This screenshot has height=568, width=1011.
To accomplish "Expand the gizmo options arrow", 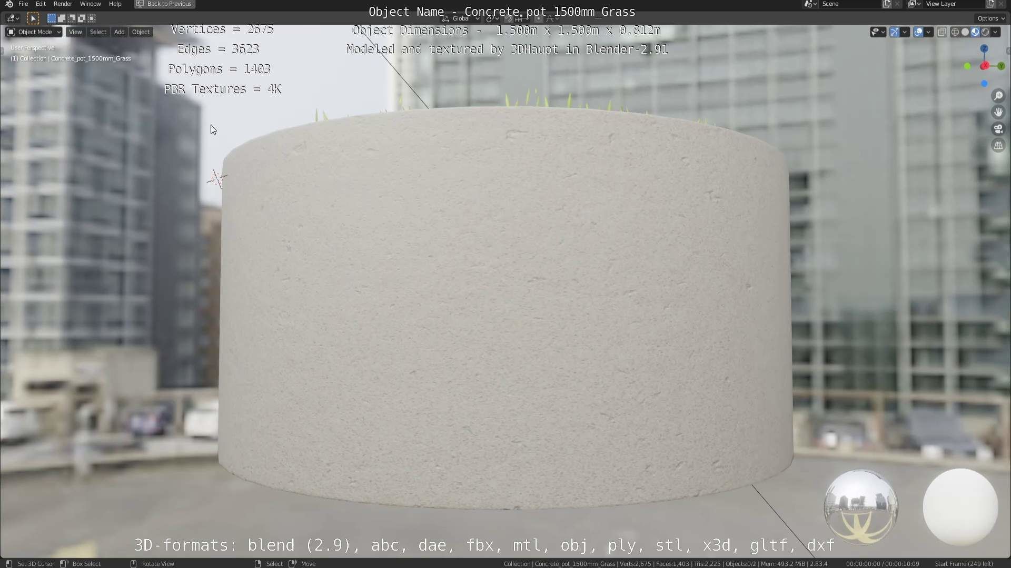I will tap(905, 32).
